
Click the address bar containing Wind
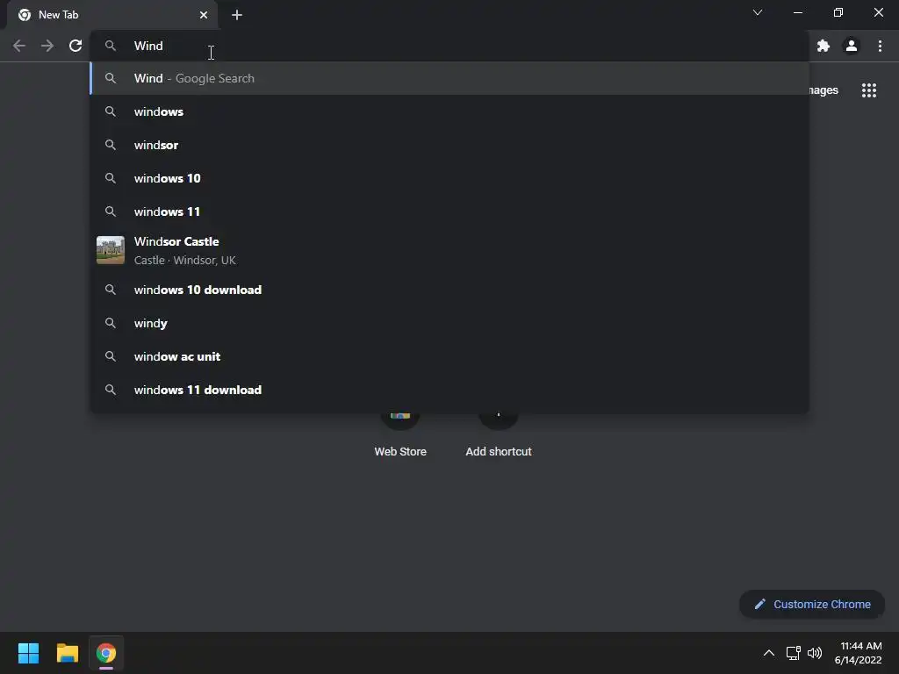(450, 46)
